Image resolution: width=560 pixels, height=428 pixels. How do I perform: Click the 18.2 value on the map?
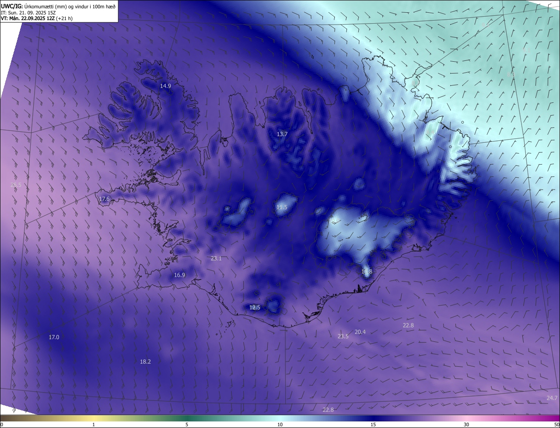coord(145,362)
